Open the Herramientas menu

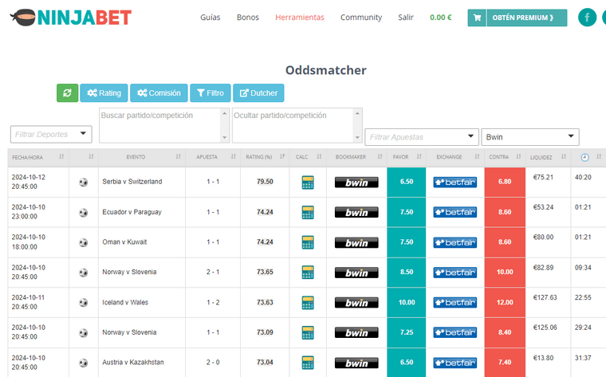(300, 18)
